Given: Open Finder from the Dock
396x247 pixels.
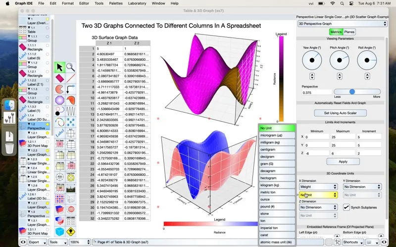Looking at the screenshot, I should [10, 105].
